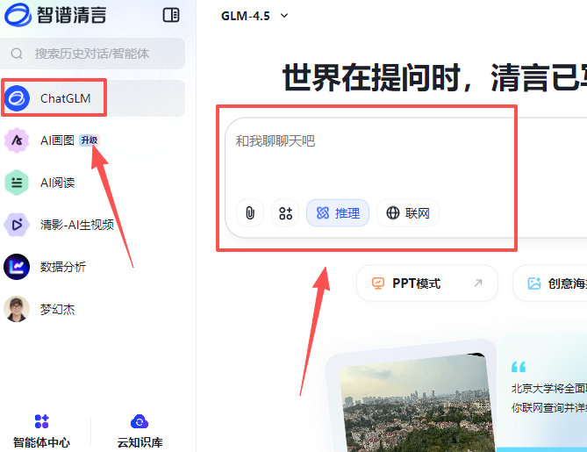Open the 云知识库 tab

coord(140,432)
